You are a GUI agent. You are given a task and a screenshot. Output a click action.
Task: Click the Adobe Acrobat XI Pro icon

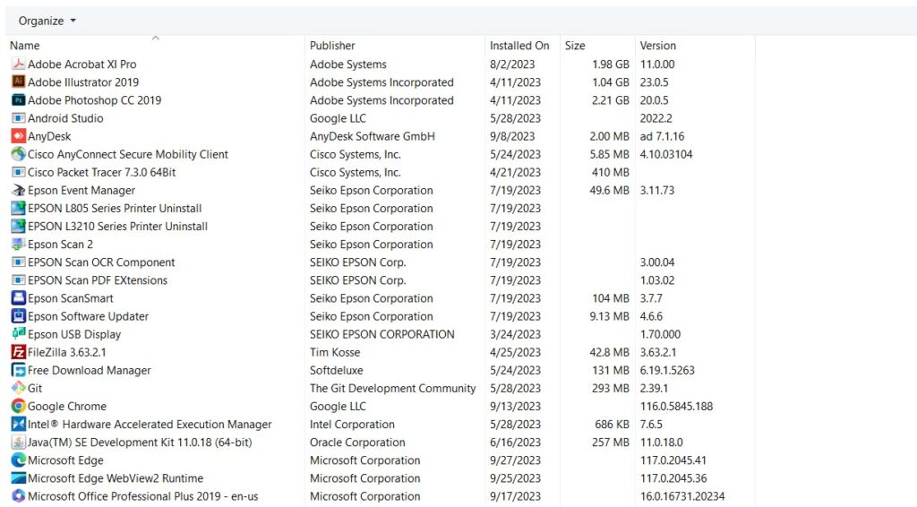pyautogui.click(x=19, y=64)
